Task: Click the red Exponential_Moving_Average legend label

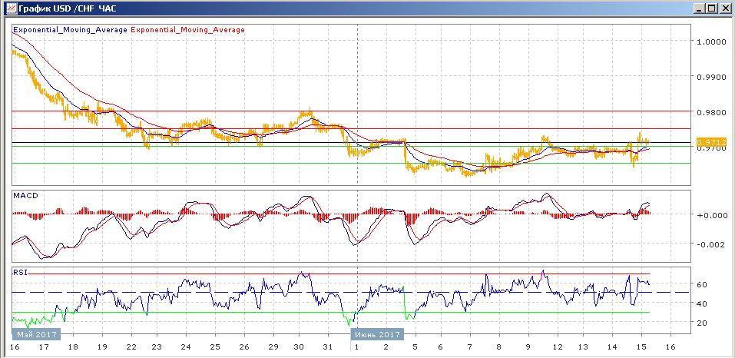Action: (x=188, y=30)
